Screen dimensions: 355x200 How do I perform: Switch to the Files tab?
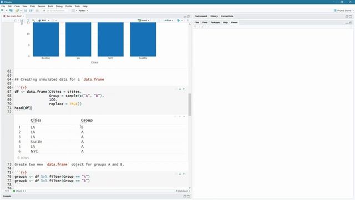pos(197,22)
